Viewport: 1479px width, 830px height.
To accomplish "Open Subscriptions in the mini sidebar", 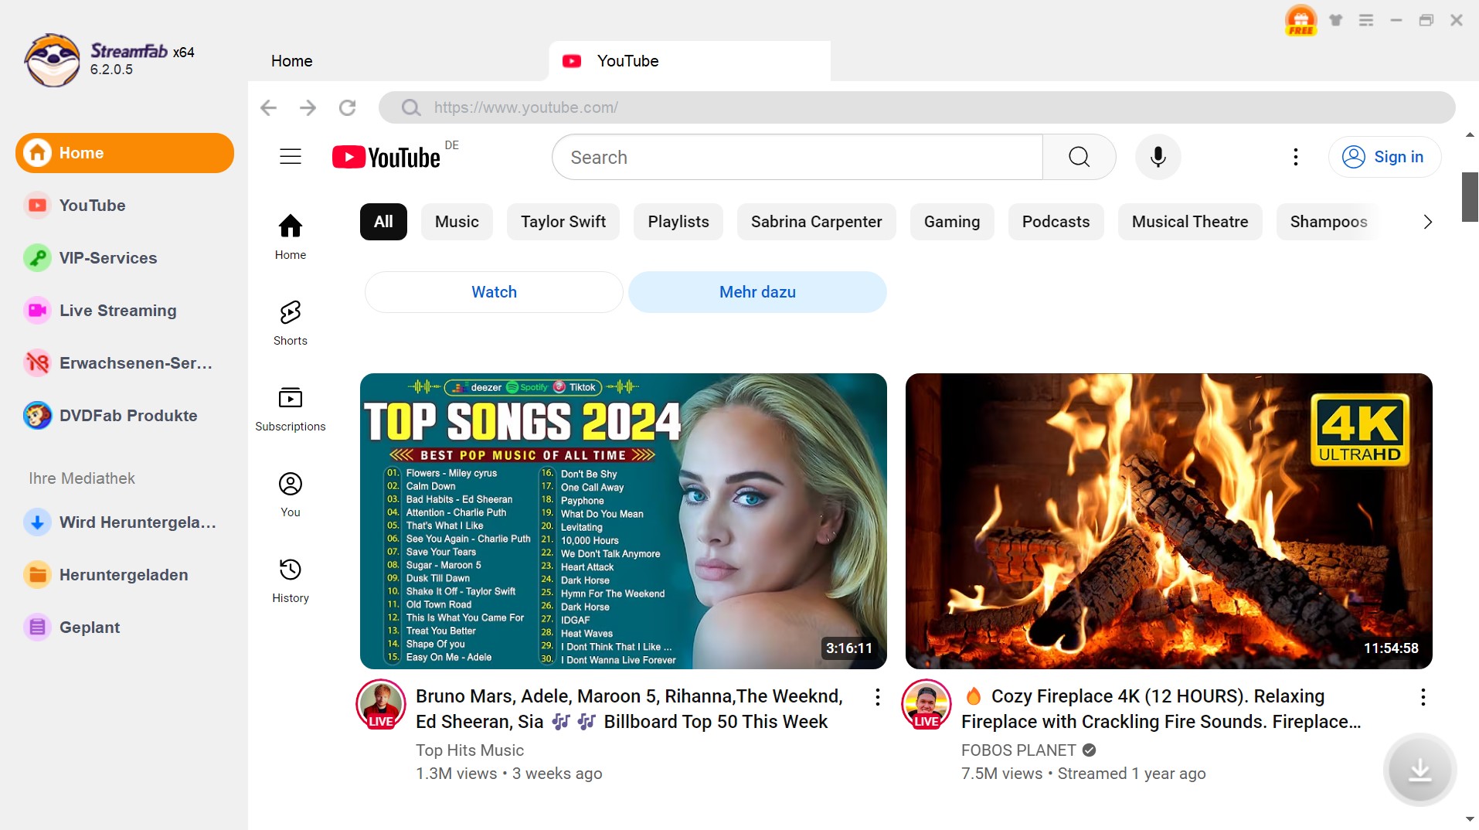I will (x=291, y=409).
